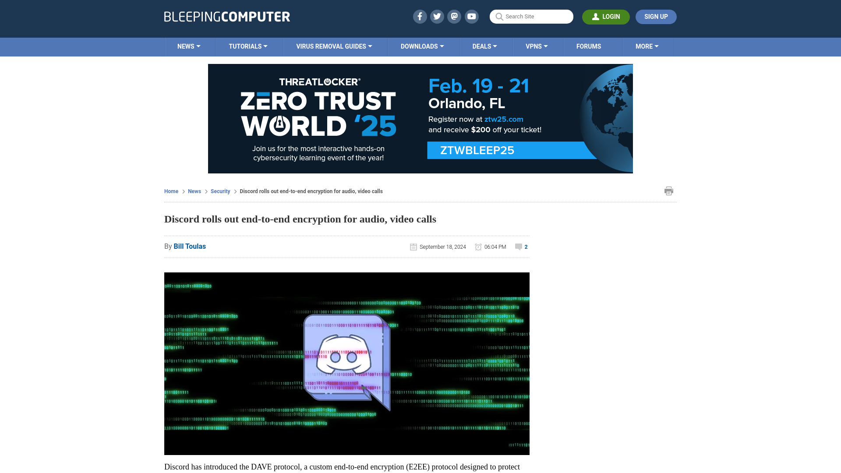This screenshot has width=841, height=473.
Task: Expand the NEWS dropdown menu
Action: click(189, 46)
